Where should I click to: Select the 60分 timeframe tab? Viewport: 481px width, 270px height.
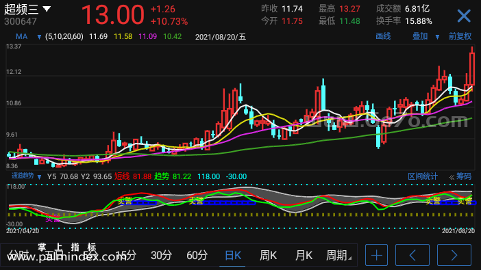tap(197, 255)
